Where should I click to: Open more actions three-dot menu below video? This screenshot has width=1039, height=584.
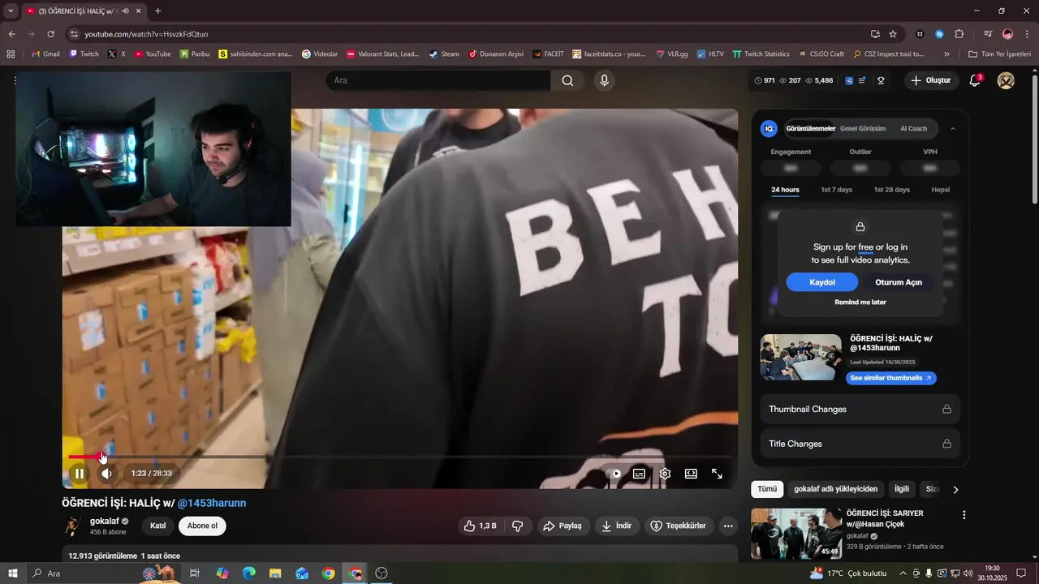(728, 526)
